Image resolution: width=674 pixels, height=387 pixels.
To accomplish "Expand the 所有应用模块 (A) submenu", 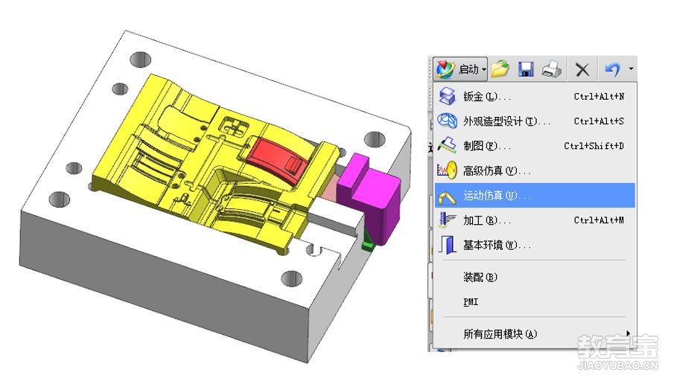I will (535, 333).
